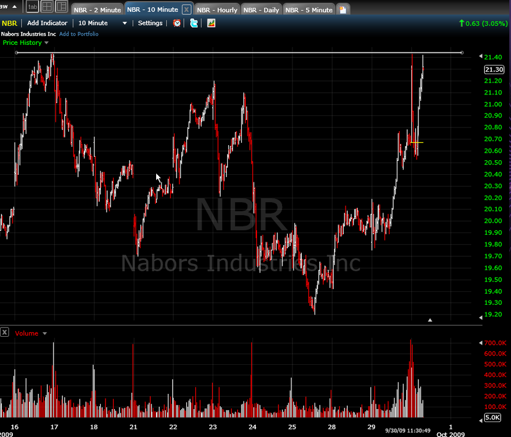Screen dimensions: 511x437
Task: Click the Add to Portfolio link
Action: click(79, 34)
